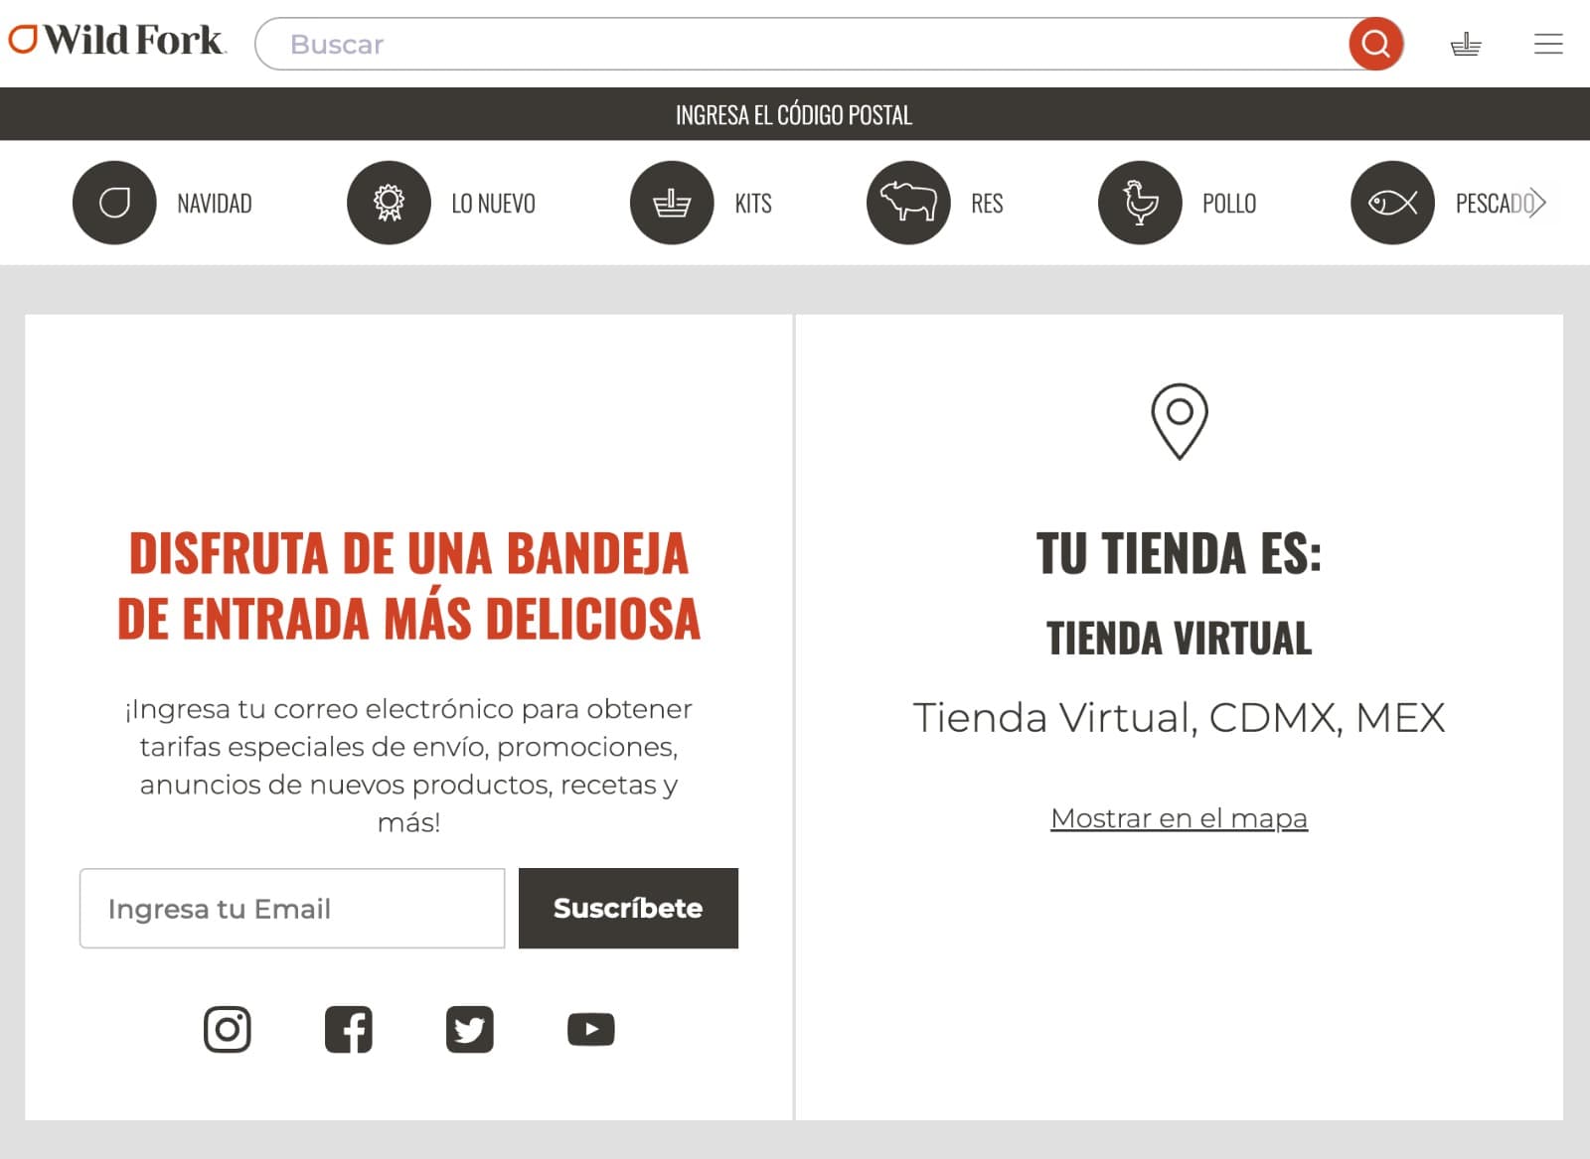Select the Res beef category
Image resolution: width=1590 pixels, height=1159 pixels.
907,202
